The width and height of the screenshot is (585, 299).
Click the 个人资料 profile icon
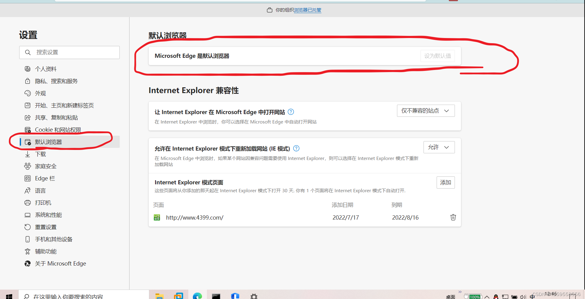click(x=27, y=69)
